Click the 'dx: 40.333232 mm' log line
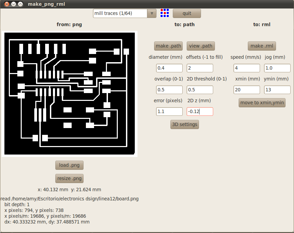Viewport: 294px width, 233px height. click(47, 222)
